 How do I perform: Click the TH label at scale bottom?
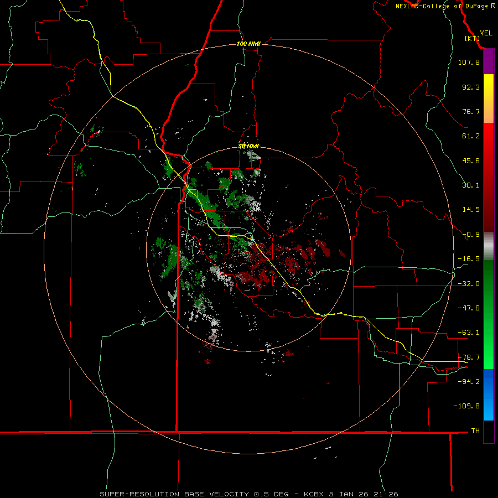[x=475, y=430]
